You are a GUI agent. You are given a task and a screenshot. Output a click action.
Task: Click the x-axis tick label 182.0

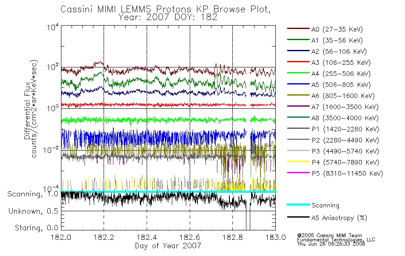61,237
